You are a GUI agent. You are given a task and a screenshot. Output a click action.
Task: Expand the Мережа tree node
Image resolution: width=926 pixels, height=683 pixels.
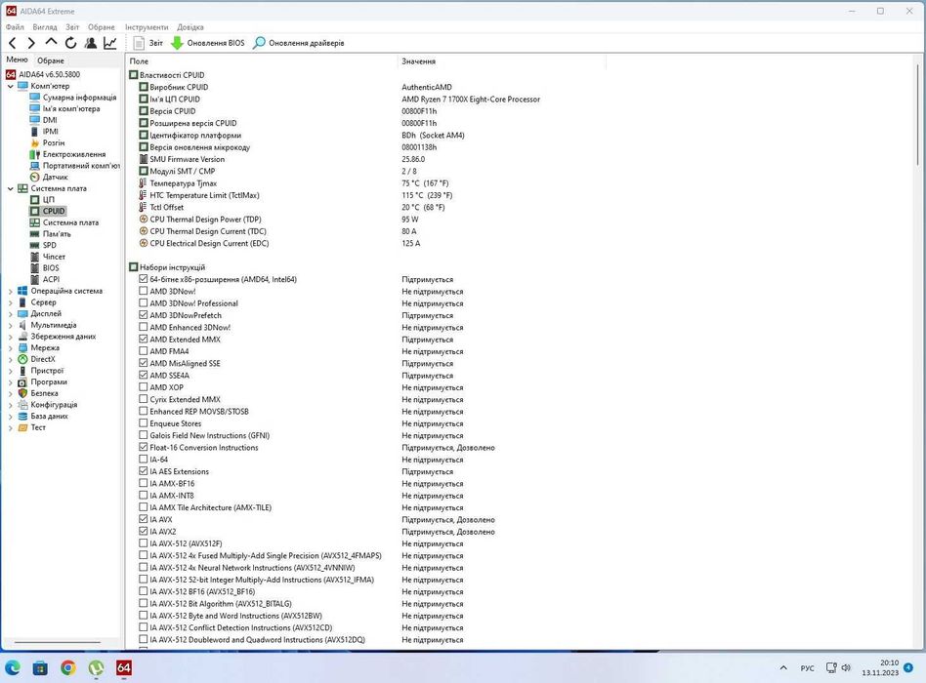click(x=10, y=348)
